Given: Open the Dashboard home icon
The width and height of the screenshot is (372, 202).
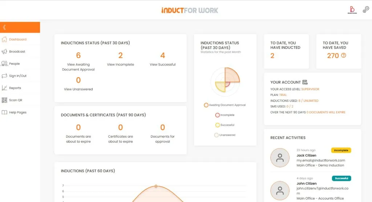Looking at the screenshot, I should pyautogui.click(x=4, y=39).
